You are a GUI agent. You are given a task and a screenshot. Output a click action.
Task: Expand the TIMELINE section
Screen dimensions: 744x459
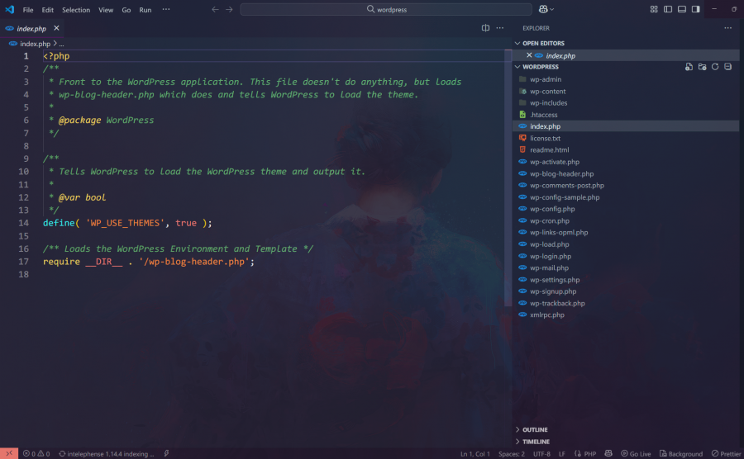536,442
